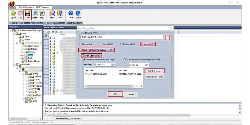Toggle the Select Date Range checkbox
Screen dimensions: 250x125
83,56
